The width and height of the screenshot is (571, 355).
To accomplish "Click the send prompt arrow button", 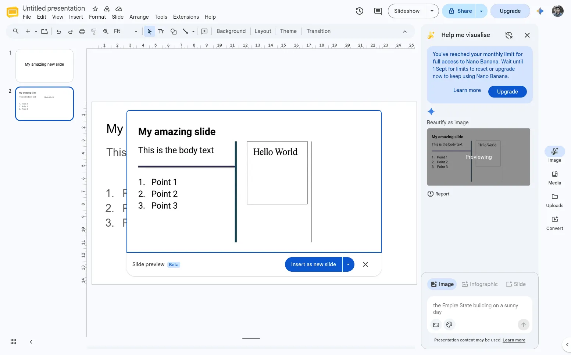I will pyautogui.click(x=524, y=325).
